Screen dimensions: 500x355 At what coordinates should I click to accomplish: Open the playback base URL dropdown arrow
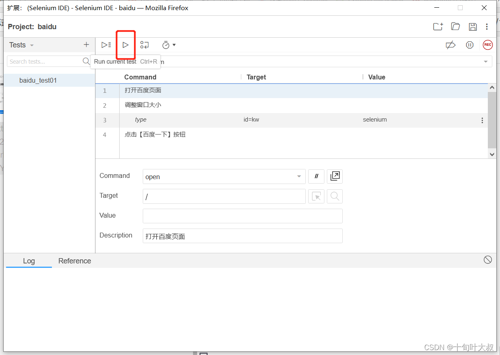[x=485, y=62]
